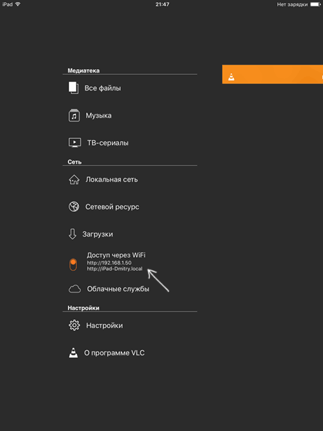Tap the http://192.168.1.50 address

pos(109,263)
